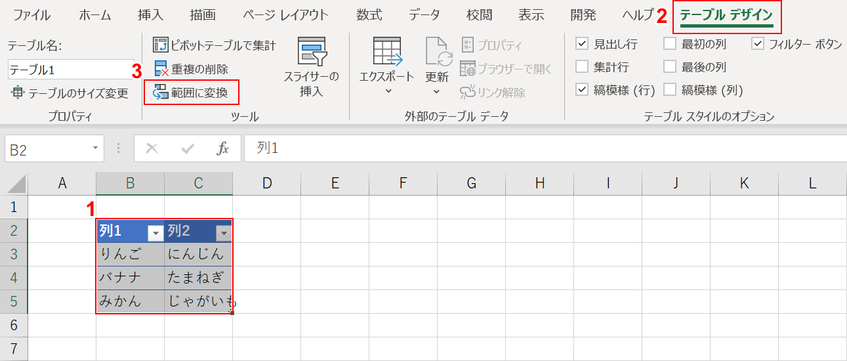Click the 範囲に変換 icon
The height and width of the screenshot is (361, 847).
(161, 93)
